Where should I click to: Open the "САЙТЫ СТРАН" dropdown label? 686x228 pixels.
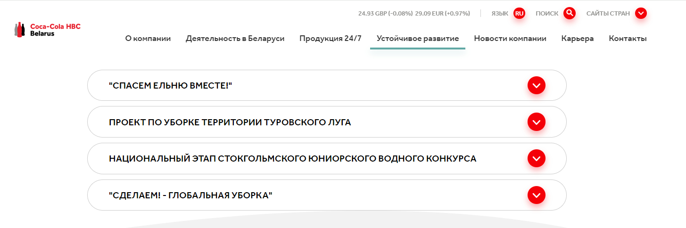pyautogui.click(x=608, y=14)
